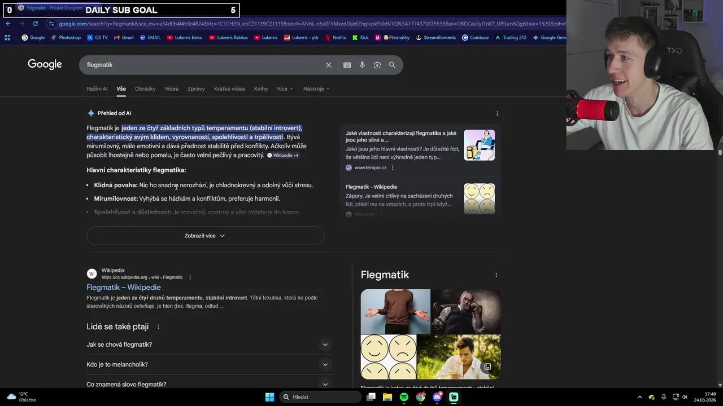Reload the page with the refresh icon
Viewport: 723px width, 406px height.
(x=35, y=24)
